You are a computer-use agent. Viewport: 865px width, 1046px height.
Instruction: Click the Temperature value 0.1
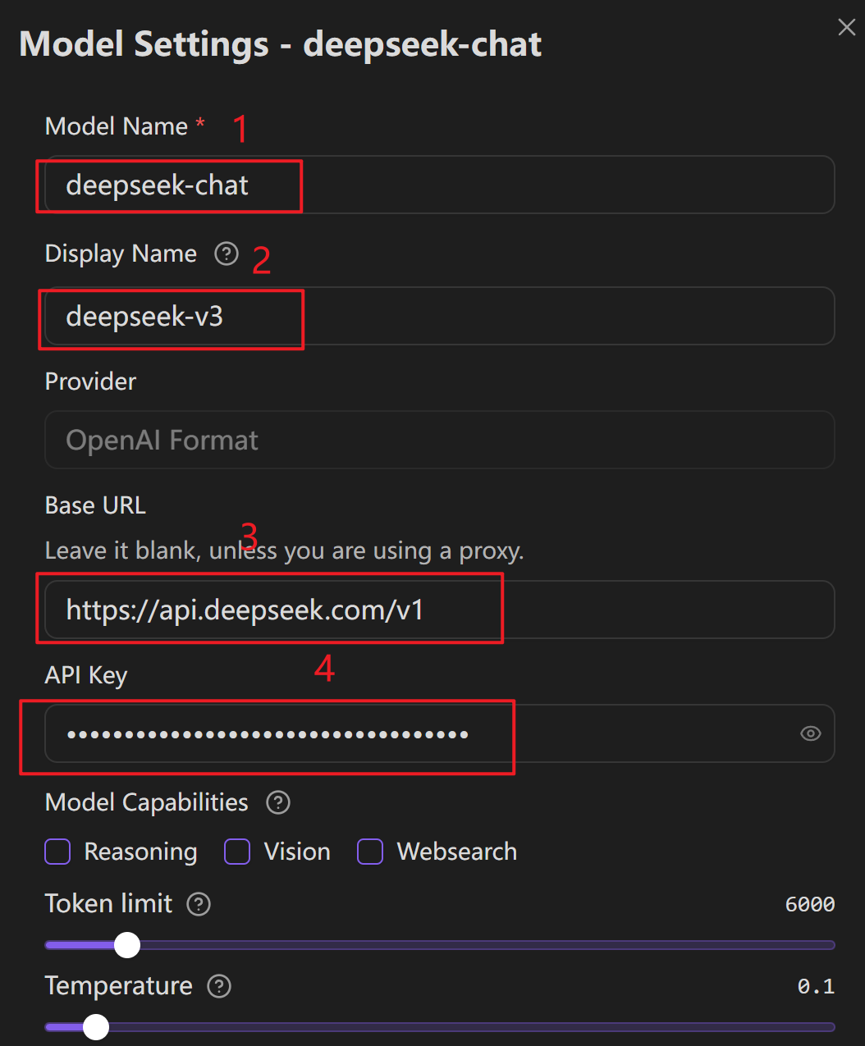(817, 986)
